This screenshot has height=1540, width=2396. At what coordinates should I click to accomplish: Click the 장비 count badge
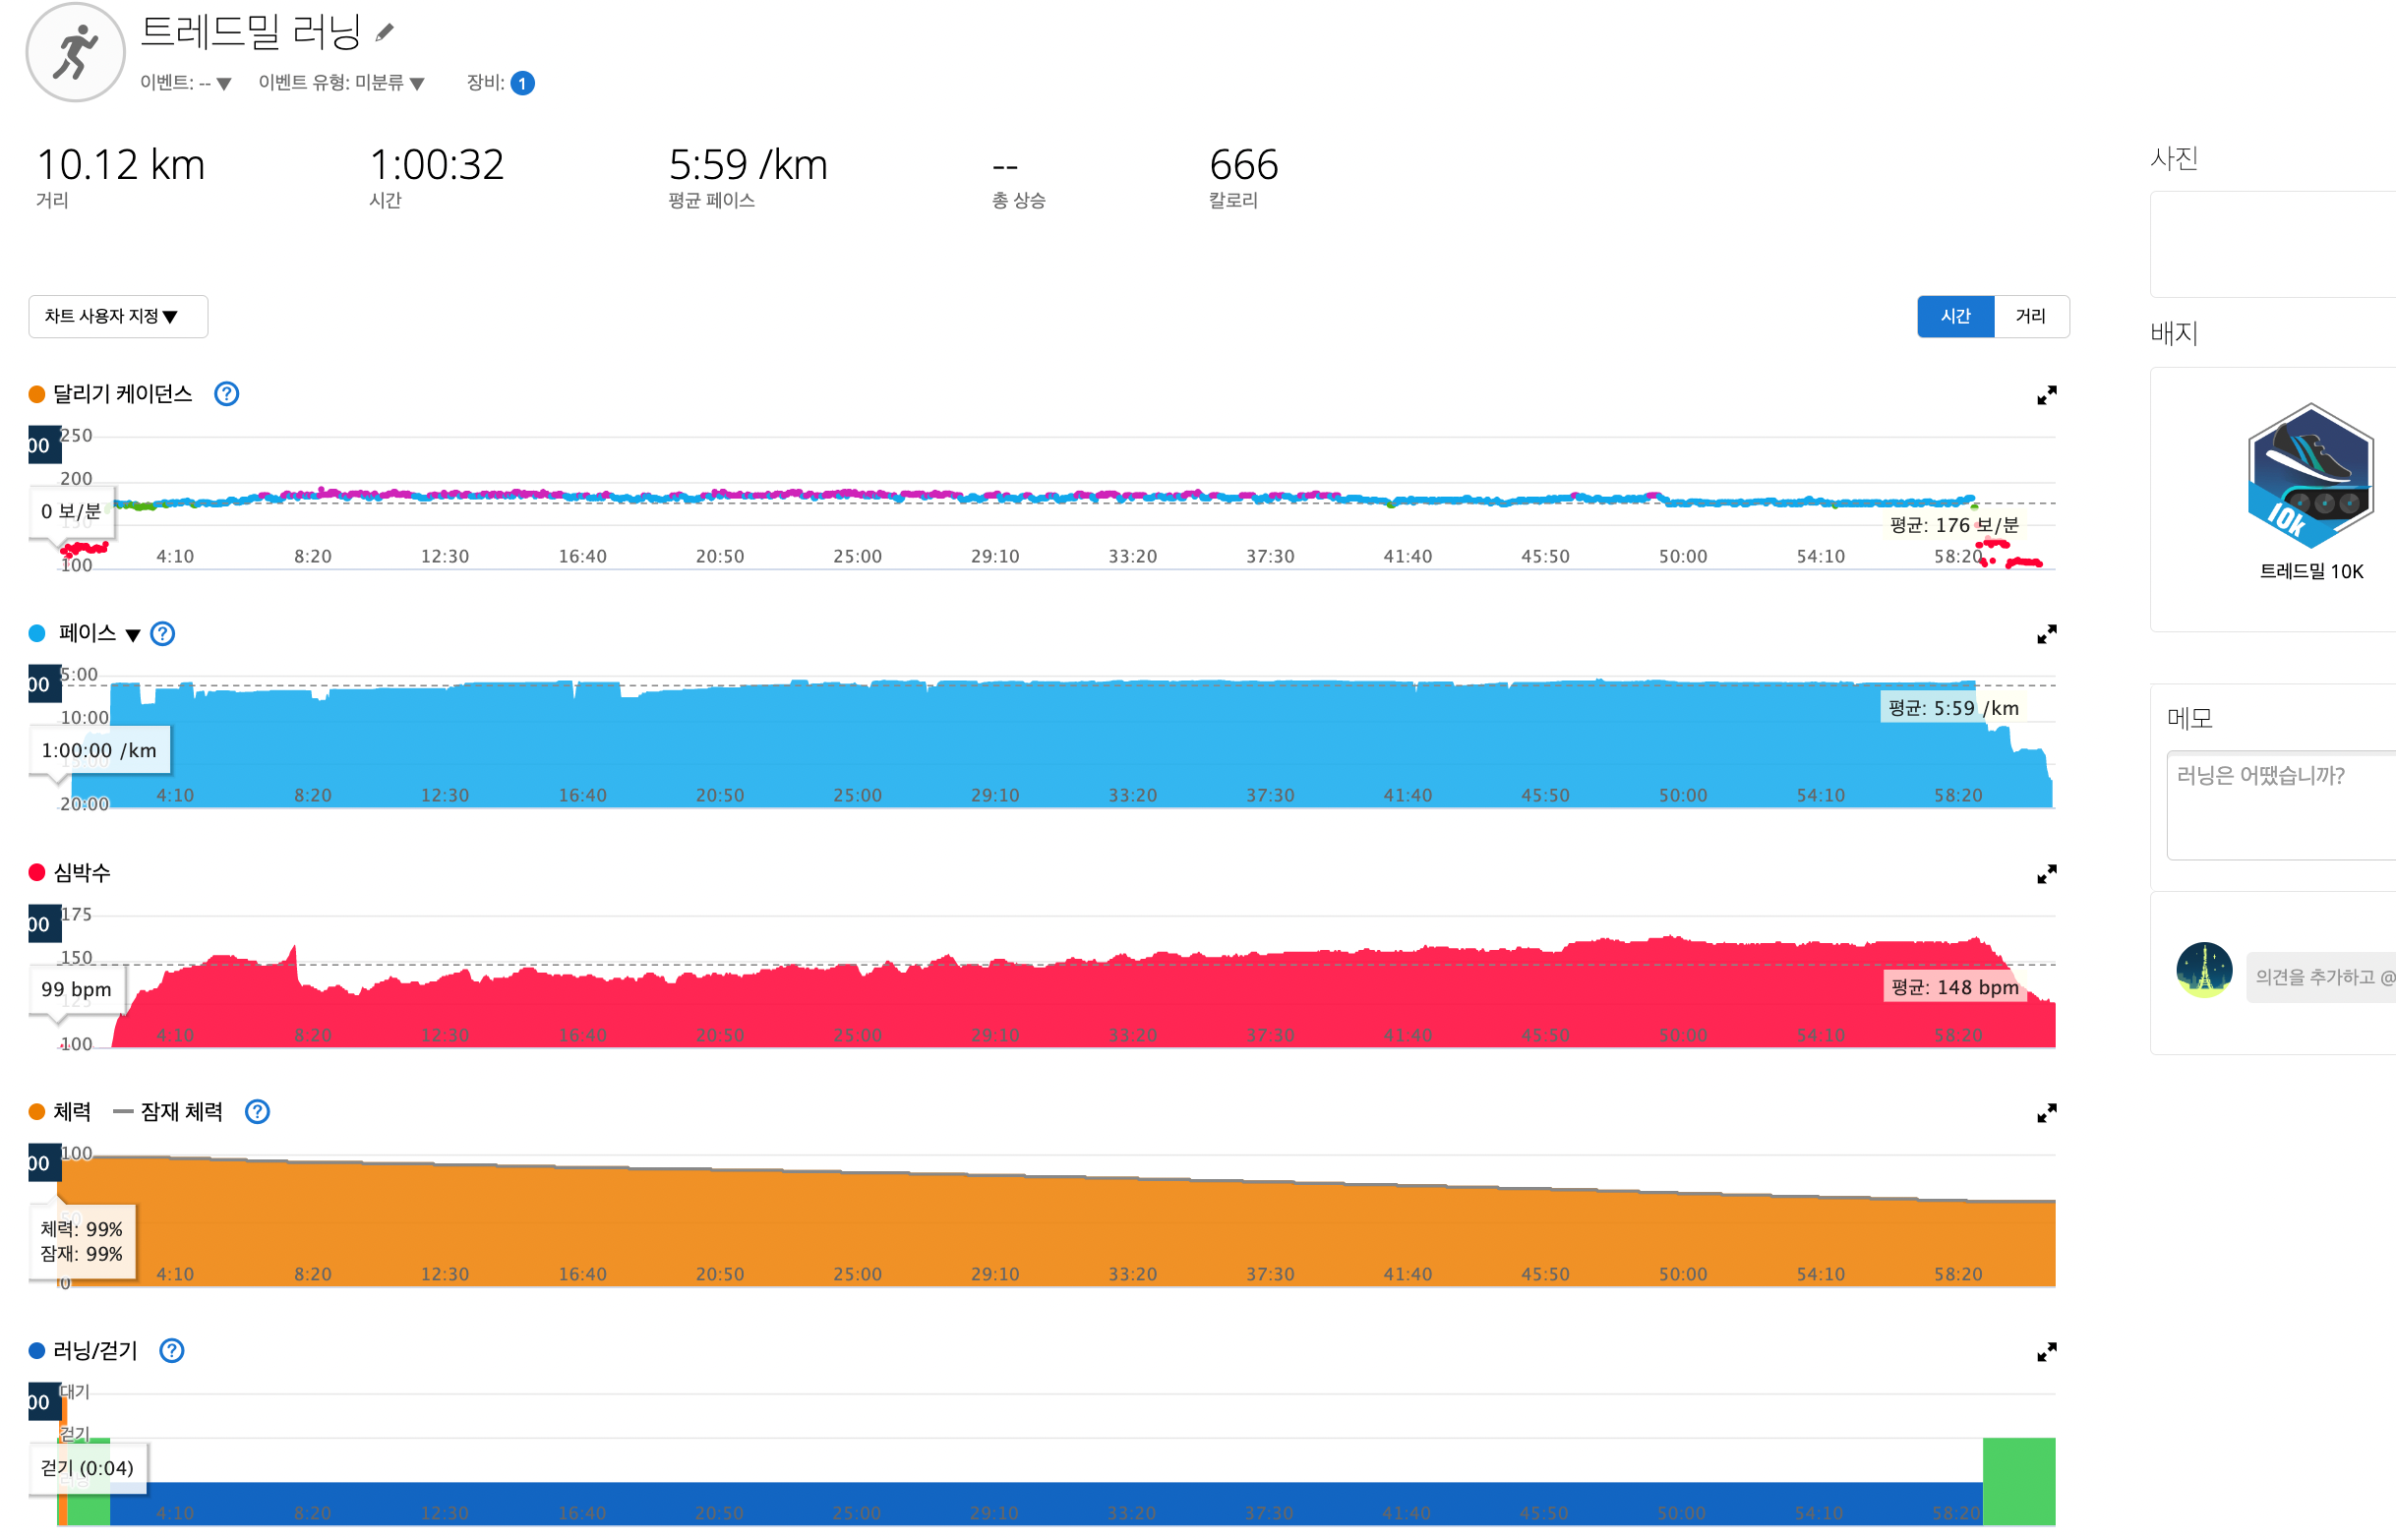(522, 83)
